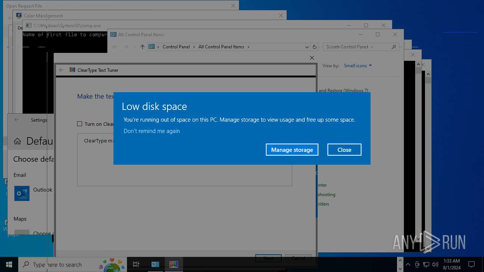Open Windows Start menu
This screenshot has width=484, height=272.
[9, 264]
